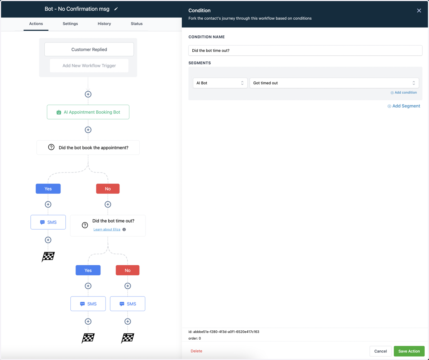The height and width of the screenshot is (360, 429).
Task: Add action below time out No branch
Action: (x=128, y=286)
